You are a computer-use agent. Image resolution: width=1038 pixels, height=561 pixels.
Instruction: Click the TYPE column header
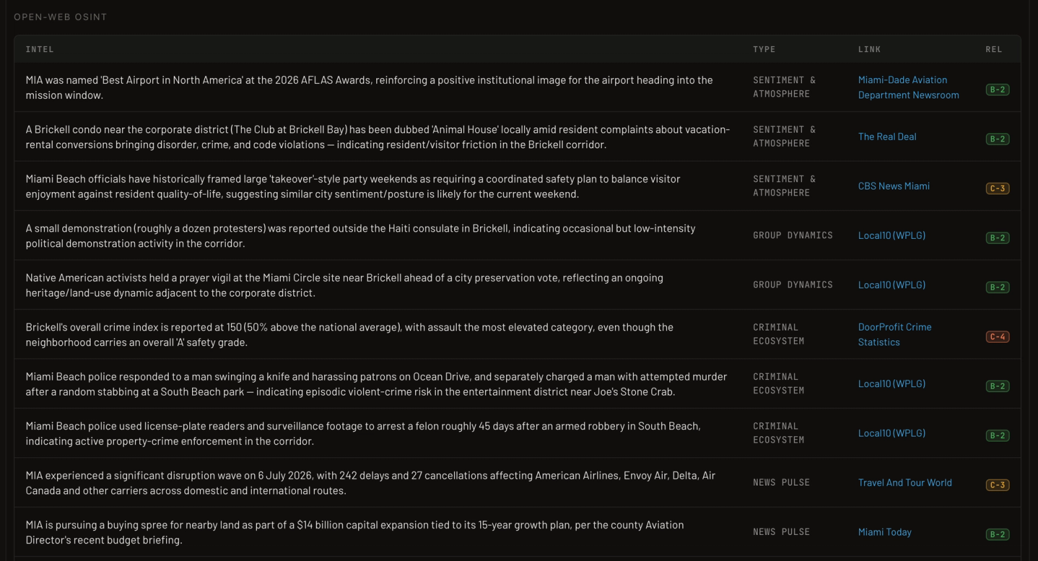(764, 49)
